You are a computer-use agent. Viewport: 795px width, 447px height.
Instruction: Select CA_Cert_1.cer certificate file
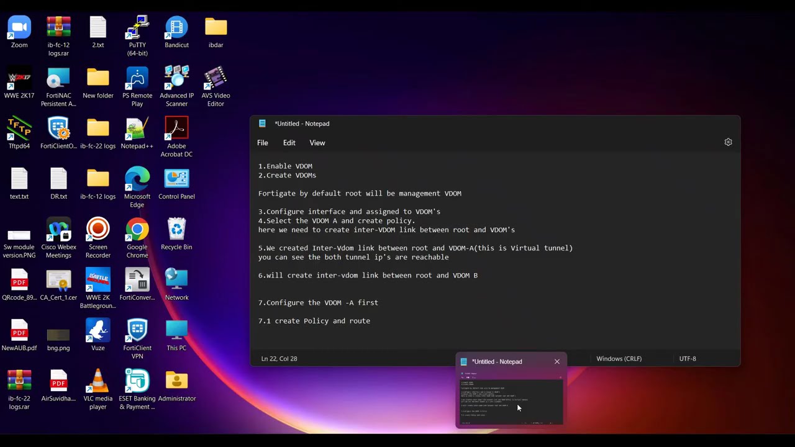pos(58,285)
